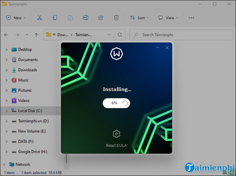Close the Windscribe installer window
Viewport: 236px width, 176px height.
[x=167, y=48]
